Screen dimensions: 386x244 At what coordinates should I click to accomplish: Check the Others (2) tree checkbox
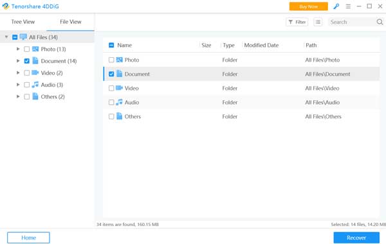coord(27,96)
